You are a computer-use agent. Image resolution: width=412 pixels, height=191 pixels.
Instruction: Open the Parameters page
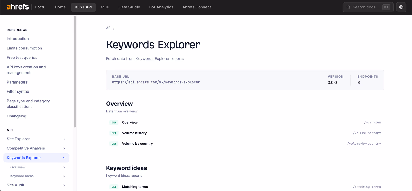pos(17,82)
